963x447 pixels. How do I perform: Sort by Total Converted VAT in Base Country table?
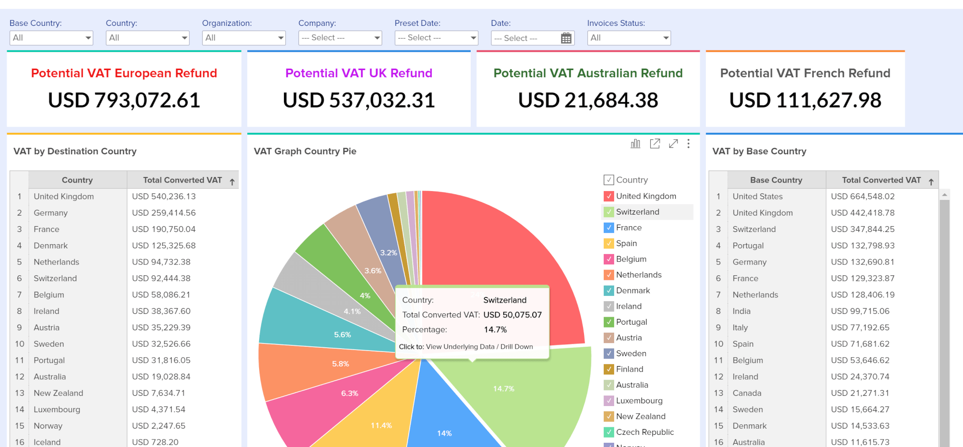coord(882,180)
